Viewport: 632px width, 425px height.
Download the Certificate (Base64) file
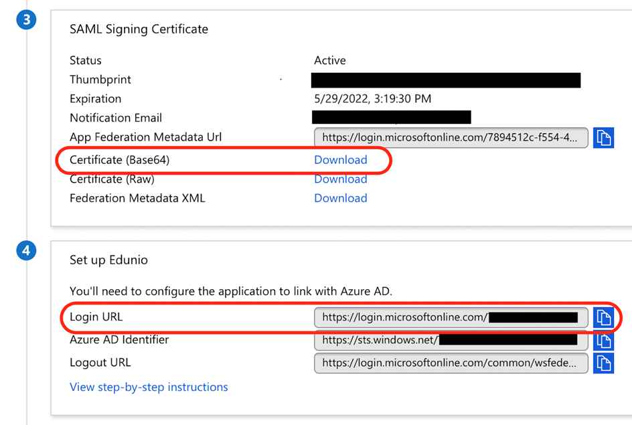pos(340,160)
